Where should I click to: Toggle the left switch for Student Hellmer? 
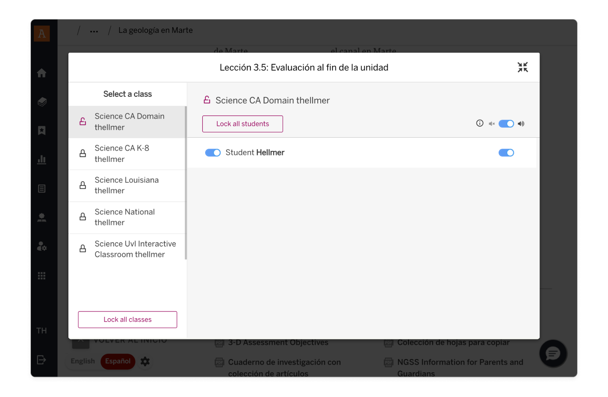click(213, 152)
